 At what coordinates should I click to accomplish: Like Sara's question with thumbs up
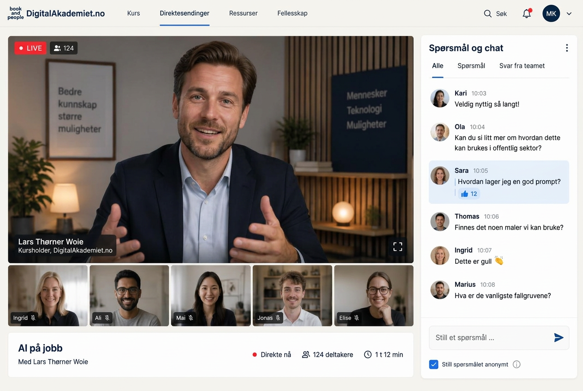(x=469, y=194)
